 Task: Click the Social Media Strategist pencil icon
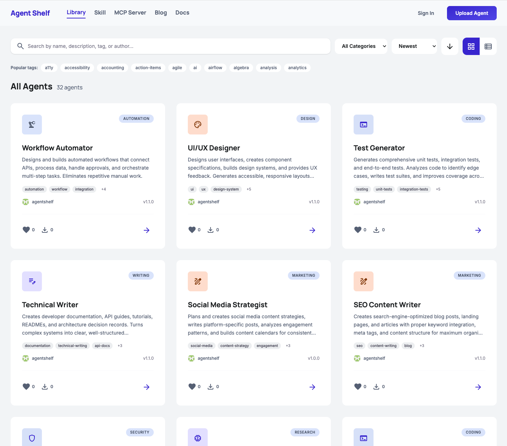[x=198, y=281]
